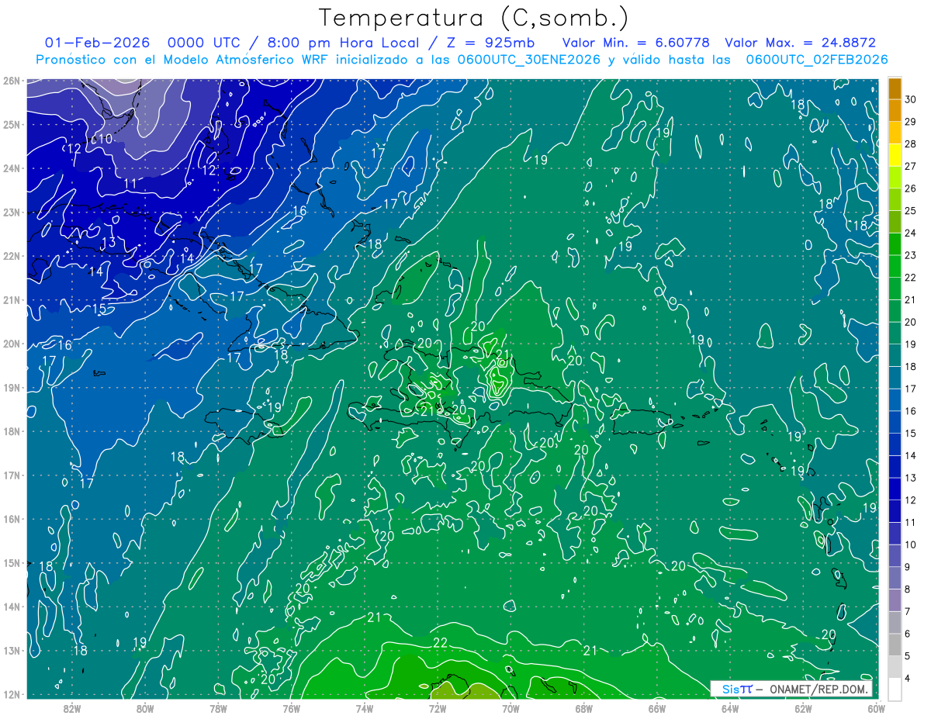
Task: Click colorbar label "4"
Action: pos(907,677)
